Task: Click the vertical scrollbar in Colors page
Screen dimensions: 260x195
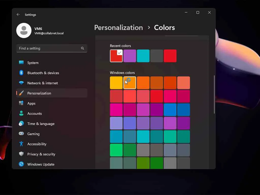Action: (x=214, y=94)
